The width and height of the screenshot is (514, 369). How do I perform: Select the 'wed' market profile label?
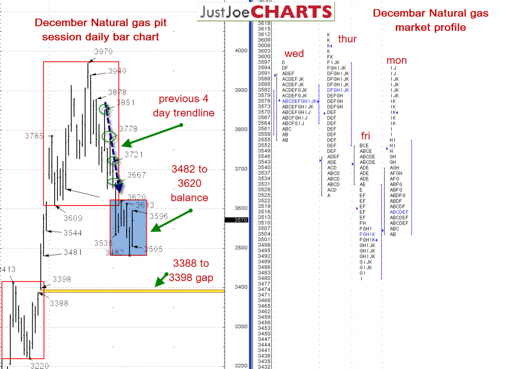click(294, 54)
